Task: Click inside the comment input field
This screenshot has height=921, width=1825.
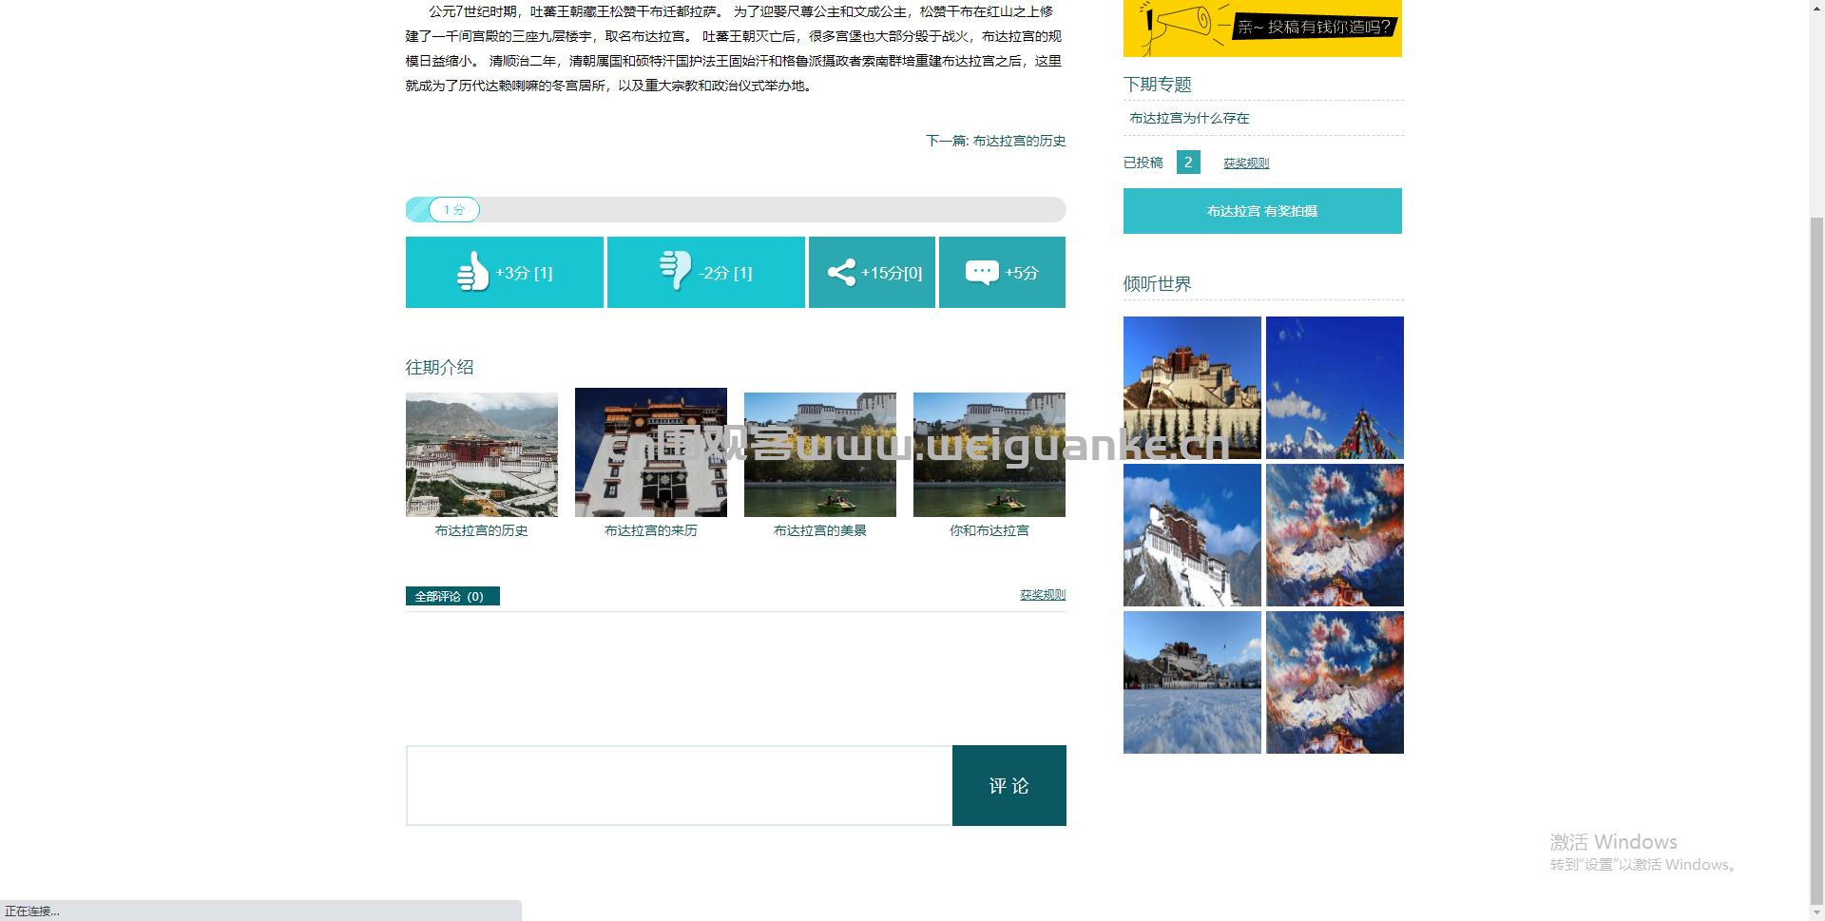Action: point(678,785)
